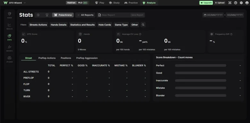This screenshot has width=250, height=123.
Task: Select the tournament hourglass icon filter
Action: pos(47,15)
